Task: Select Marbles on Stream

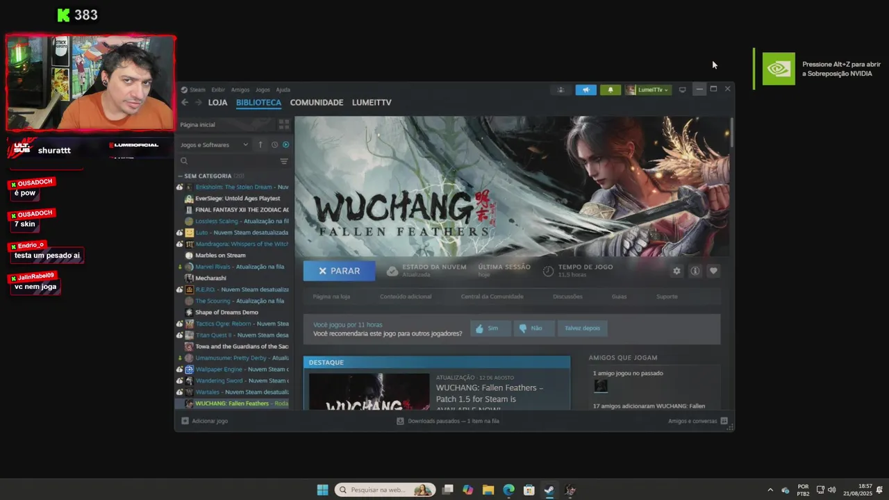Action: pos(233,255)
